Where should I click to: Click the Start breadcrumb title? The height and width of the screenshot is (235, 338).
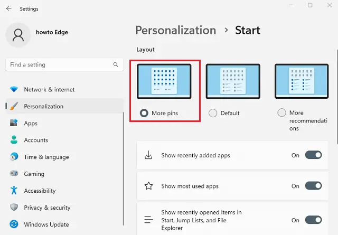point(248,30)
